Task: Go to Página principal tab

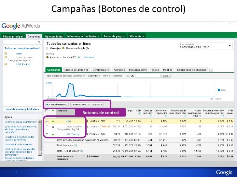Action: click(x=13, y=36)
